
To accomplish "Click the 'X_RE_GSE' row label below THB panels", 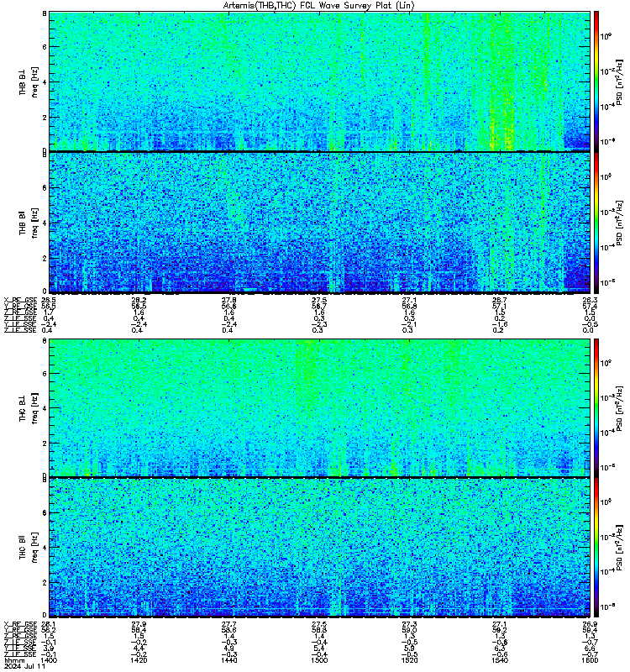I will point(20,300).
